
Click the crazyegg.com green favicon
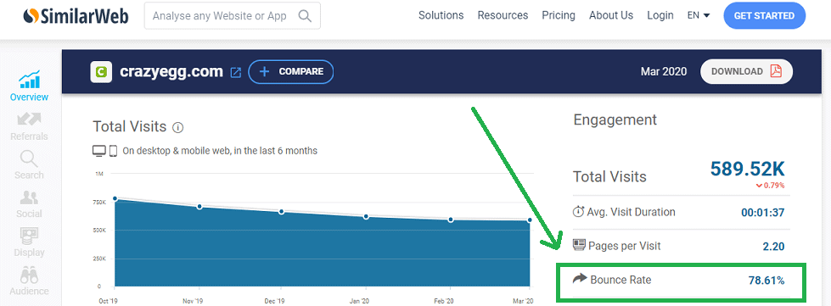(x=101, y=71)
